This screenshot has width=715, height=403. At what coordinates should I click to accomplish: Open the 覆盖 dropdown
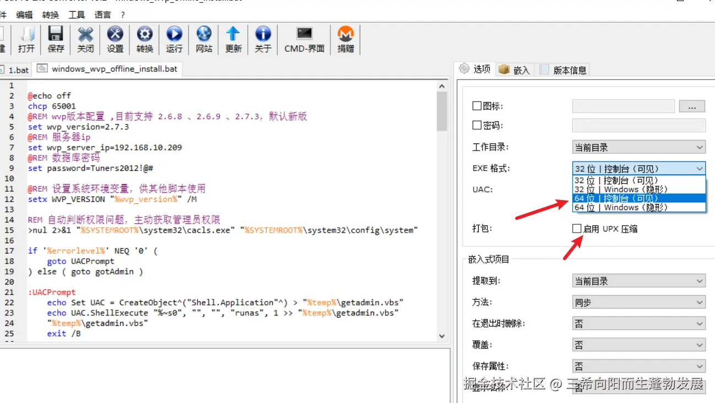[x=639, y=345]
